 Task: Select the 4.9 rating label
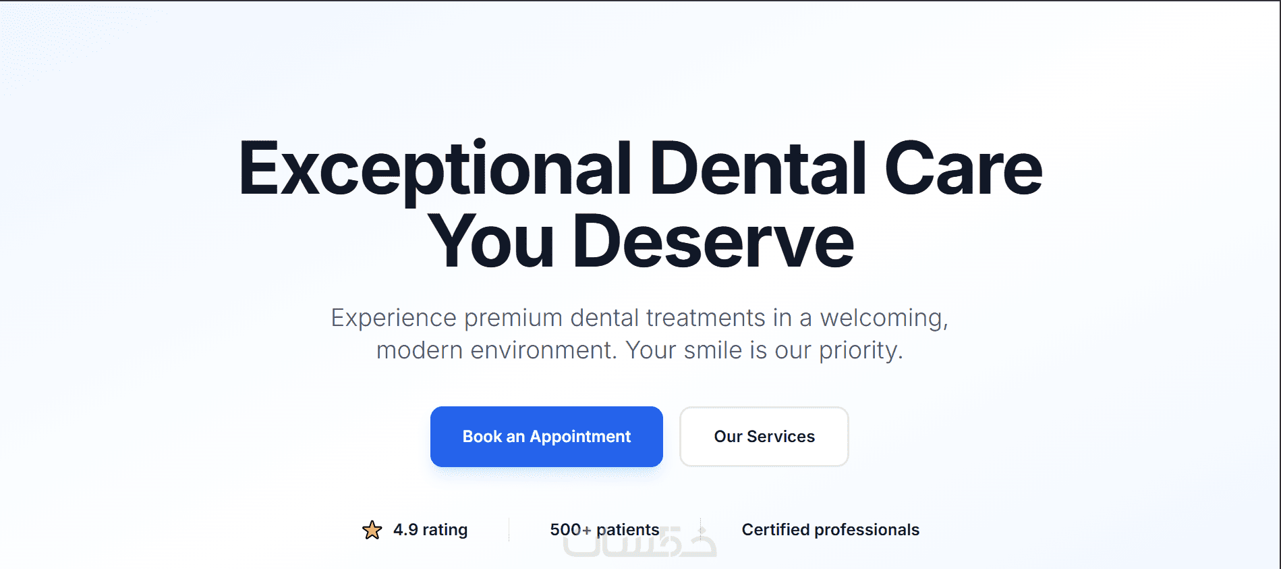(430, 530)
